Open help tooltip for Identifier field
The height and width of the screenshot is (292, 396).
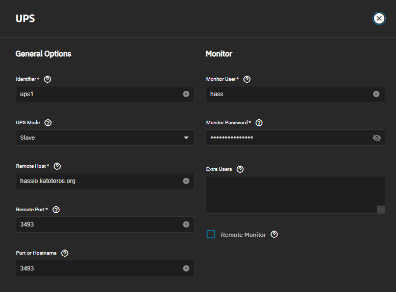(x=47, y=79)
